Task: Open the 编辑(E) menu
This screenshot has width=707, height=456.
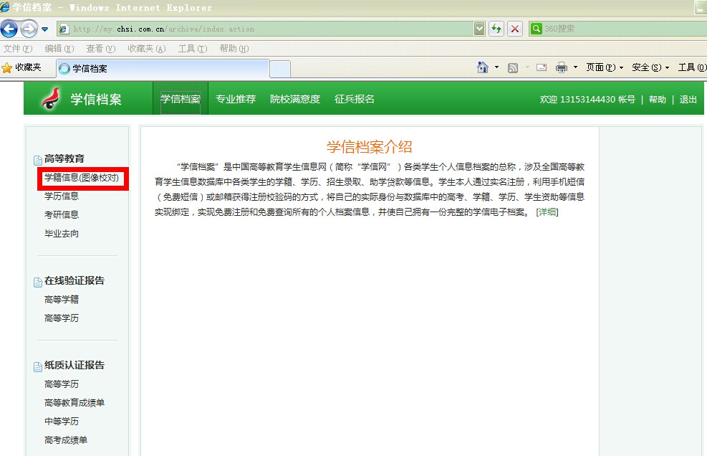Action: click(59, 48)
